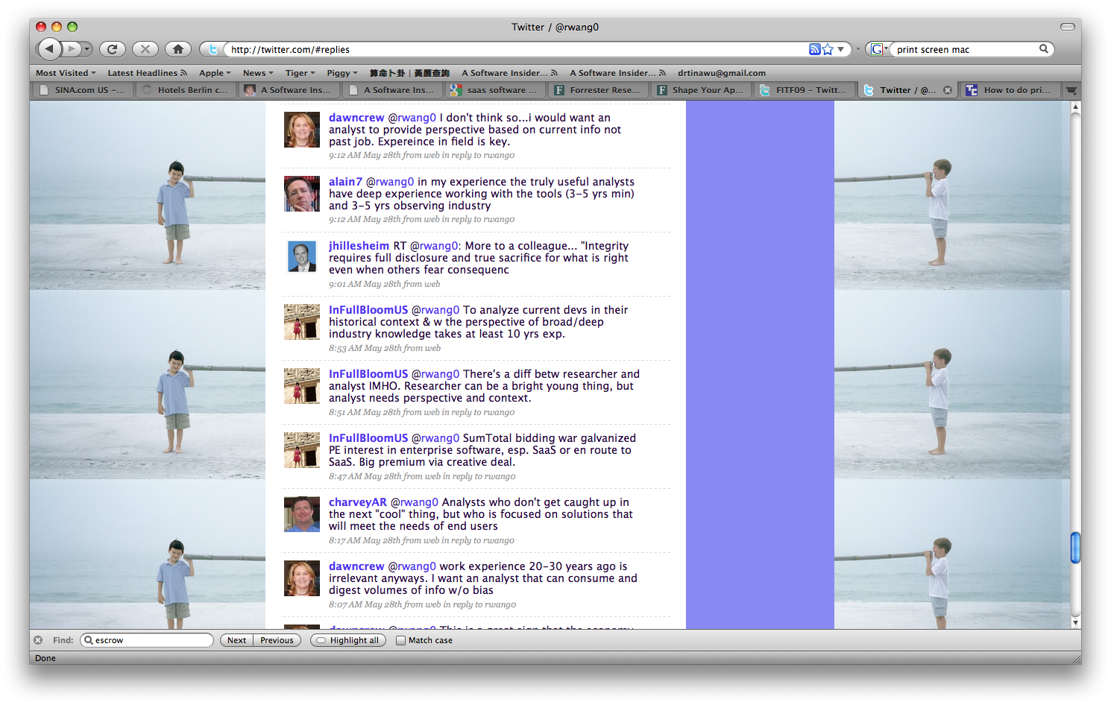This screenshot has height=705, width=1111.
Task: Open the Most Visited bookmarks menu
Action: coord(66,73)
